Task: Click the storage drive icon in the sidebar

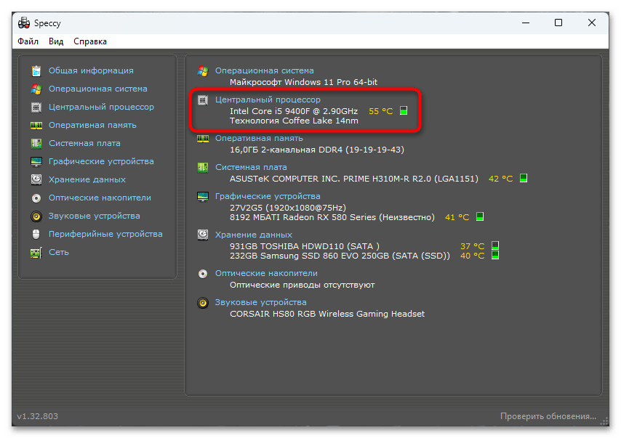Action: (x=36, y=179)
